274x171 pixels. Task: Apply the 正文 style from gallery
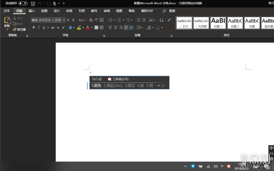[184, 23]
